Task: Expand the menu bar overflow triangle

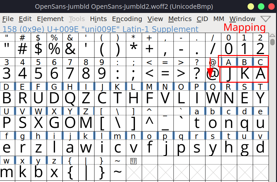Action: (x=266, y=19)
